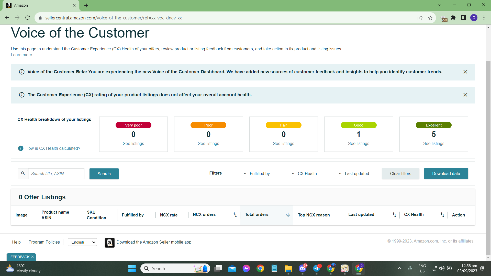The image size is (491, 276).
Task: Open File Explorer from the taskbar
Action: 288,268
